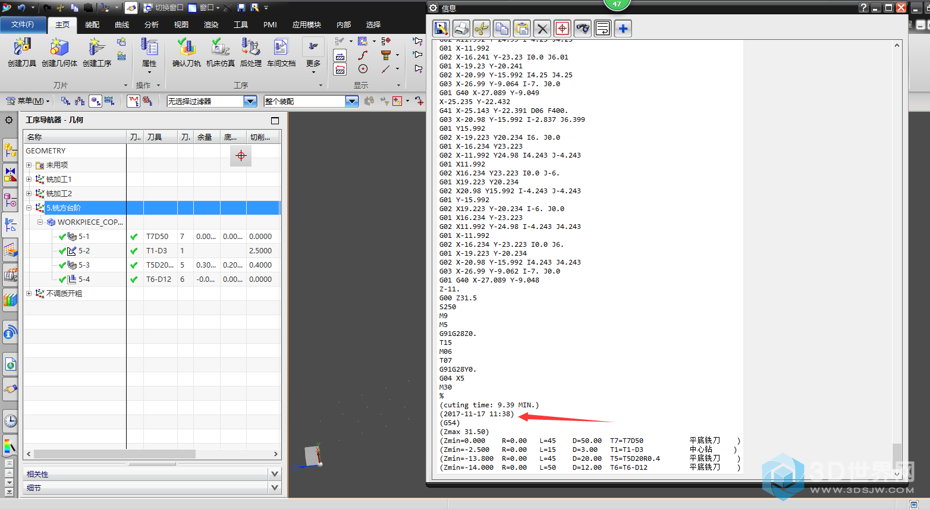Click the Undo arrow in quick access toolbar
This screenshot has height=509, width=930.
tap(22, 8)
